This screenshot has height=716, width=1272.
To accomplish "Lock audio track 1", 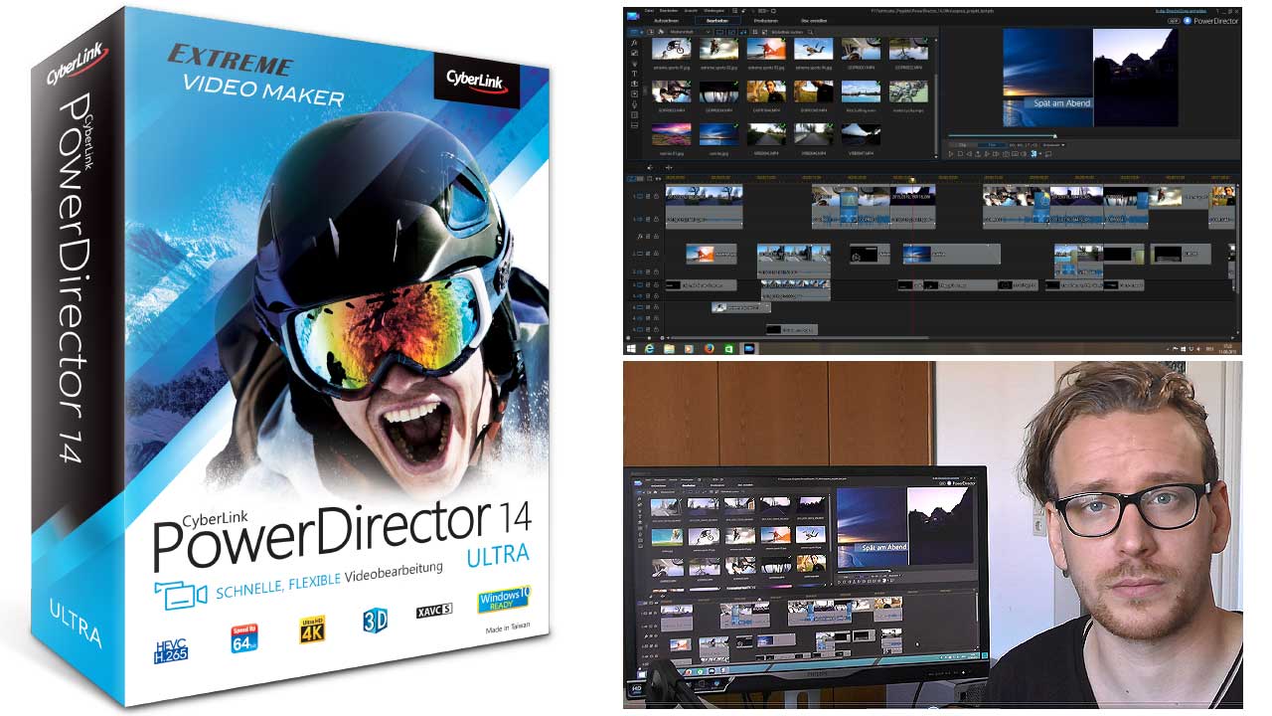I will tap(656, 219).
